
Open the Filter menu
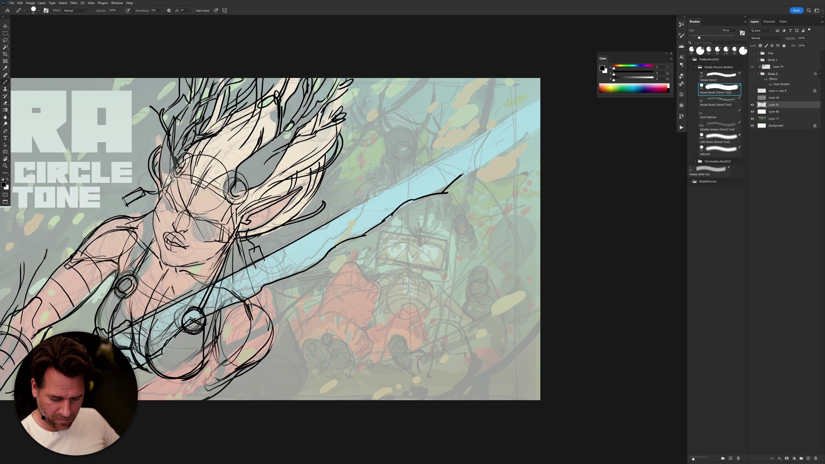73,3
